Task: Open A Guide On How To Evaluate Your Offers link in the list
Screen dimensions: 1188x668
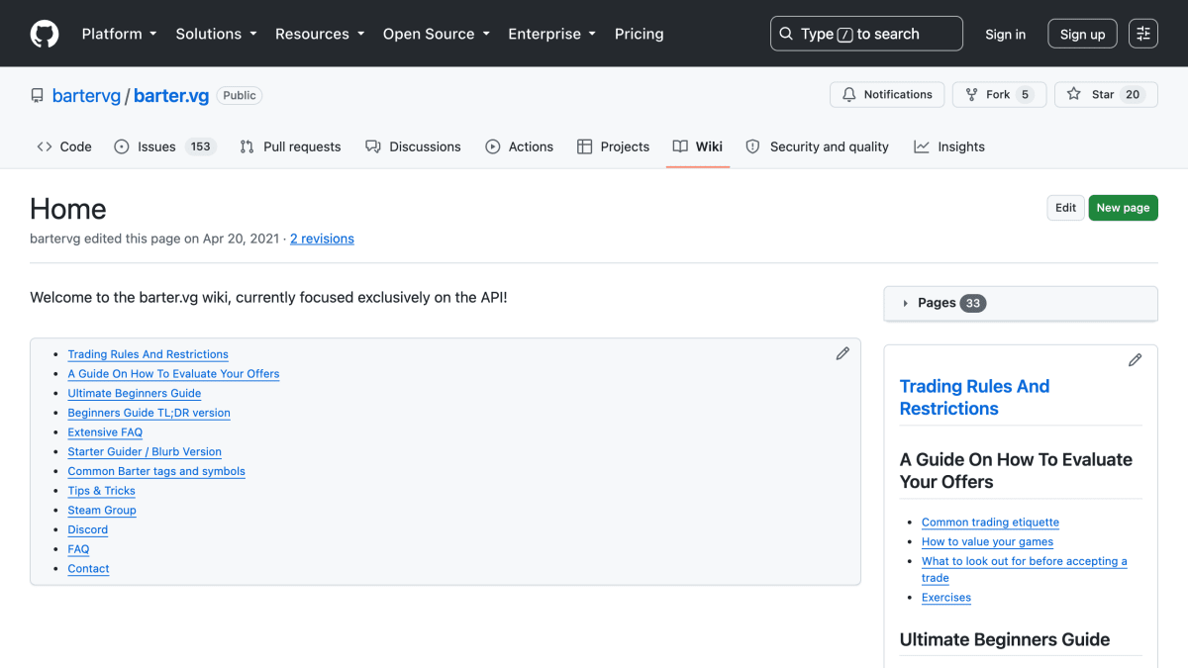Action: (x=173, y=374)
